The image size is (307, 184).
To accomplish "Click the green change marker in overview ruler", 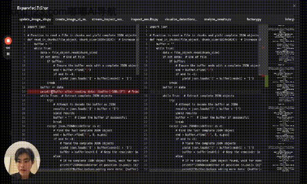I will [267, 81].
